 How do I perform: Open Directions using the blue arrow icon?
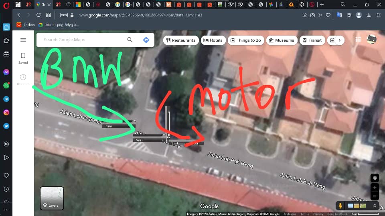pyautogui.click(x=146, y=40)
